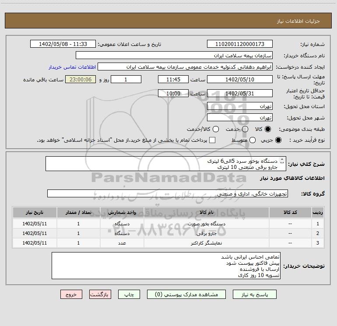Click the remaining time 23:00:06 field
The width and height of the screenshot is (337, 326).
tap(81, 79)
